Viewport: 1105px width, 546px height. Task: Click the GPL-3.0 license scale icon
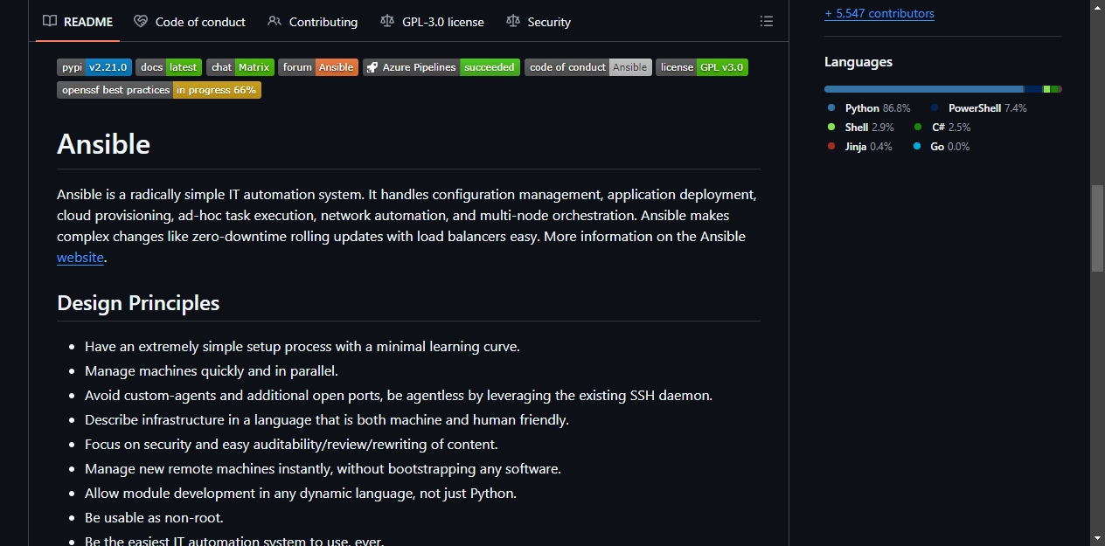[387, 22]
